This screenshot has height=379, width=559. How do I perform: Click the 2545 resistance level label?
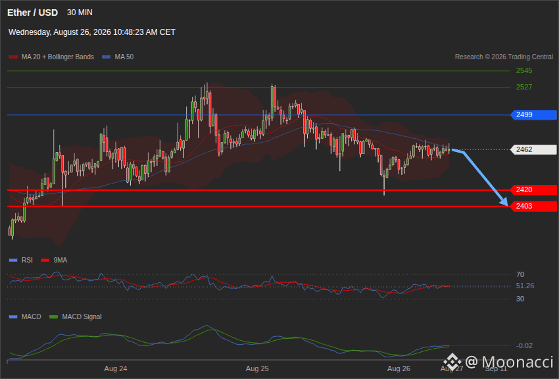(x=524, y=70)
